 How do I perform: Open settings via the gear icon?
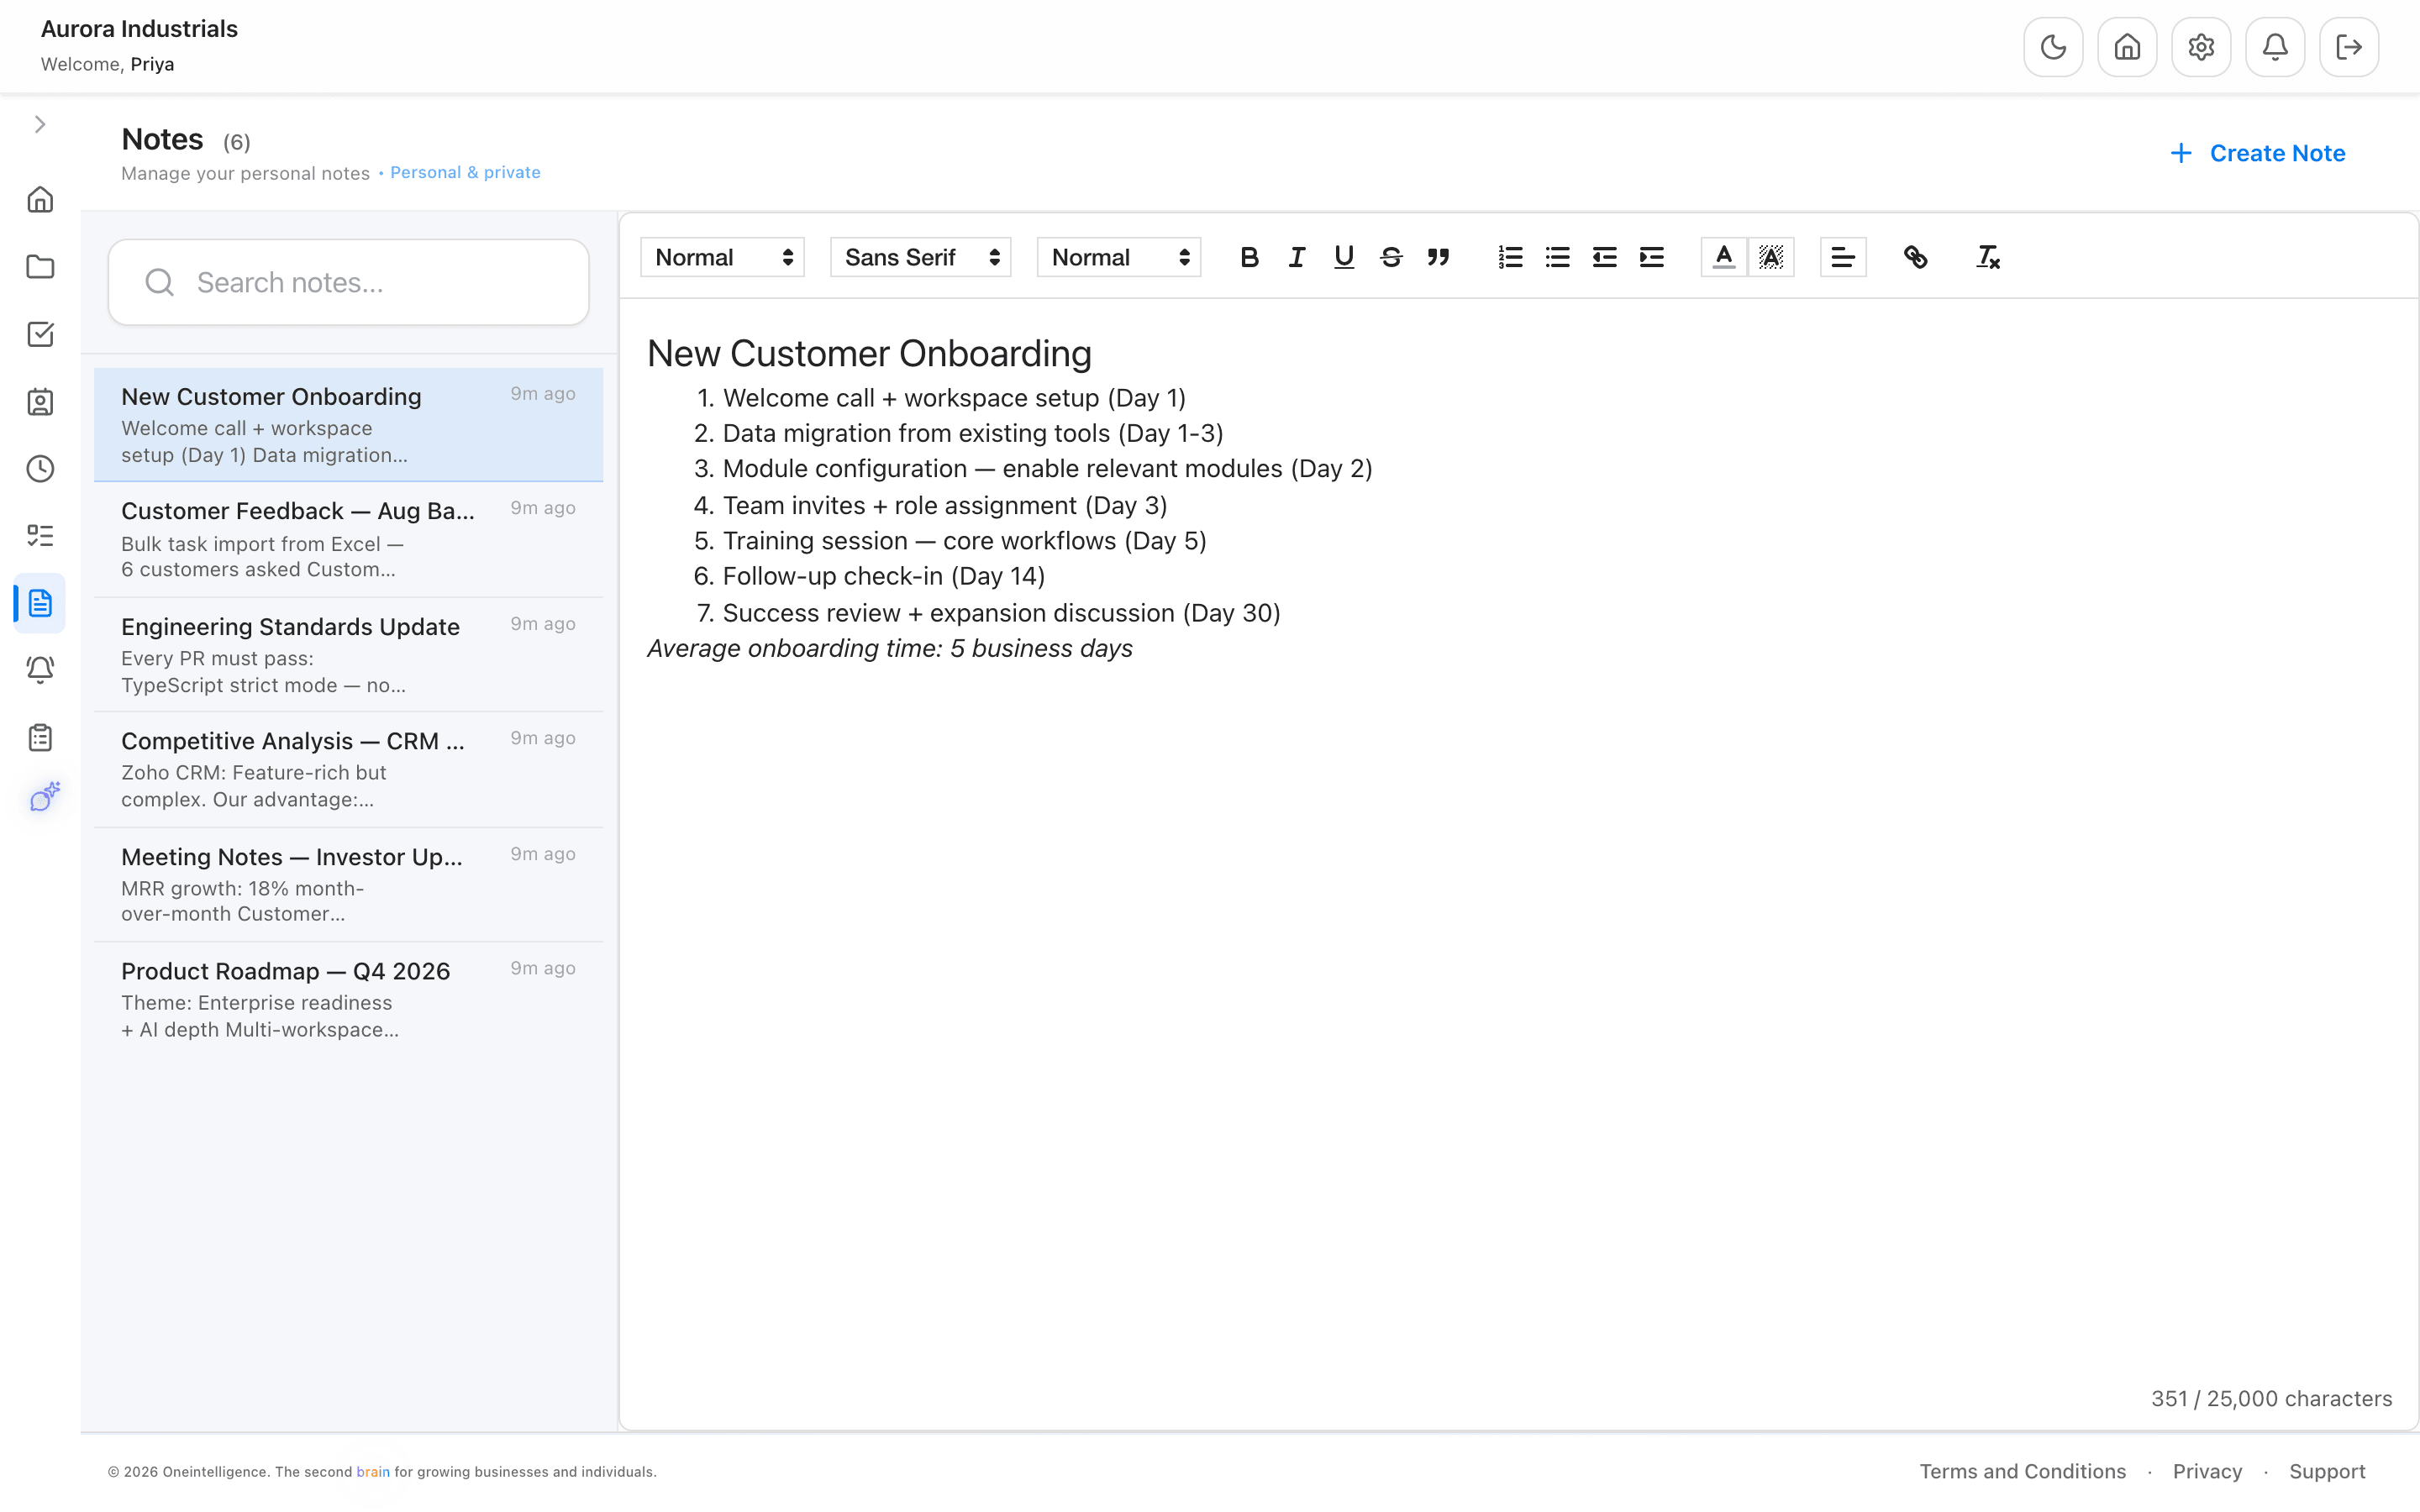click(x=2201, y=47)
